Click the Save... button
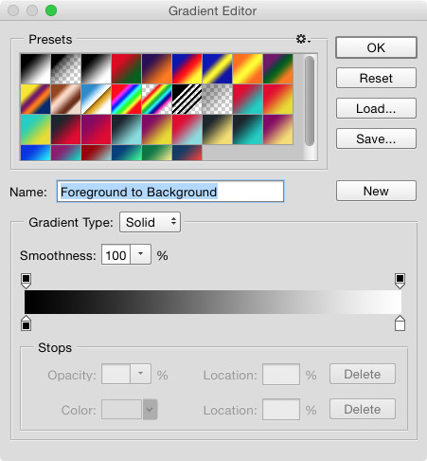This screenshot has width=427, height=461. (376, 138)
